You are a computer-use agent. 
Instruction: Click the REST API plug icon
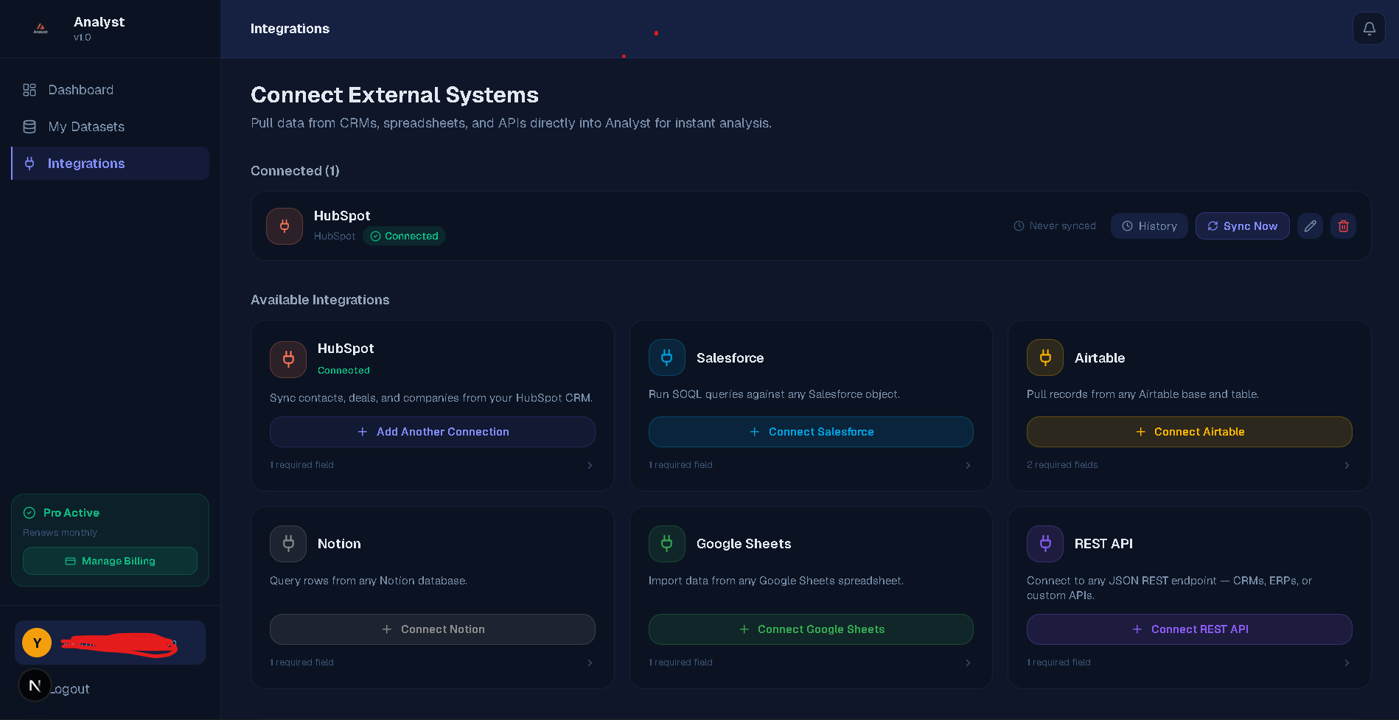1045,544
